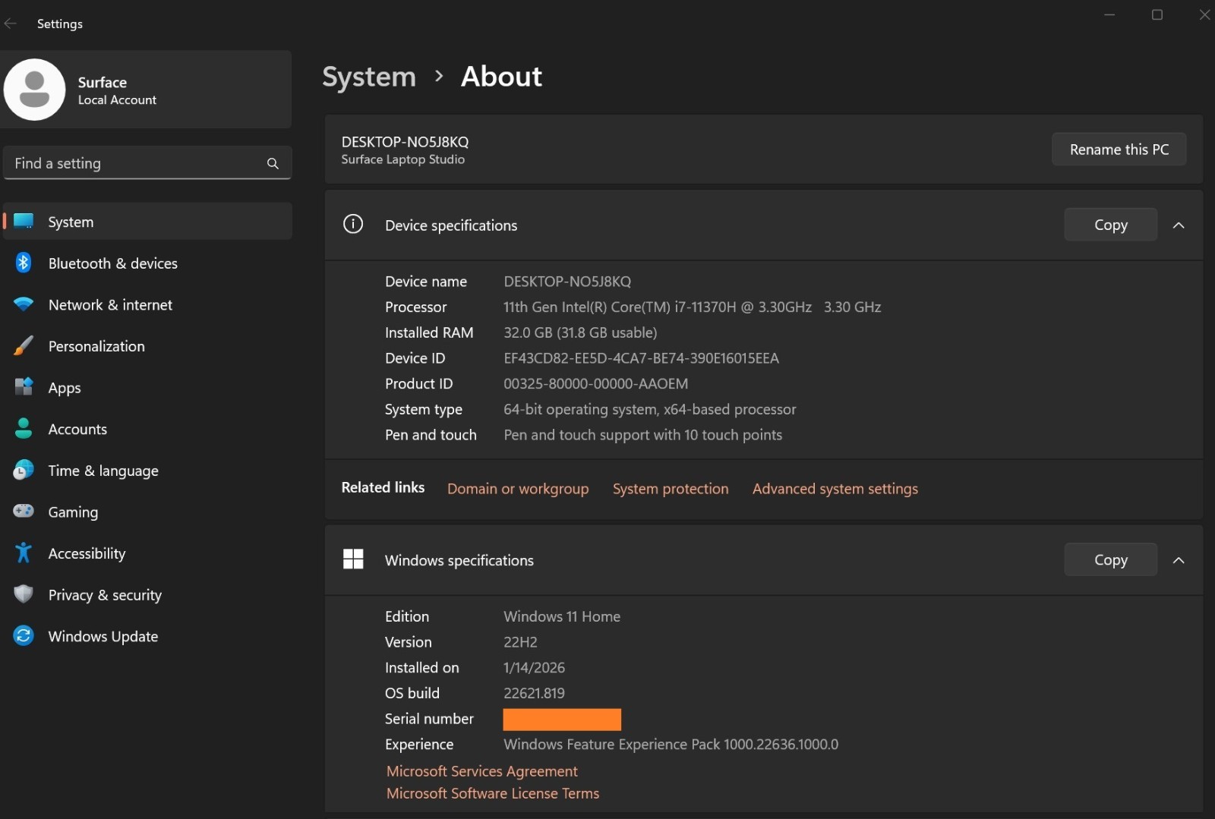Click the back arrow in title bar
The width and height of the screenshot is (1215, 819).
coord(11,24)
